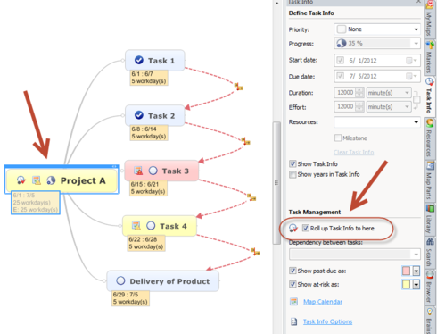Viewport: 437px width, 334px height.
Task: Open the Priority dropdown showing None
Action: 377,29
